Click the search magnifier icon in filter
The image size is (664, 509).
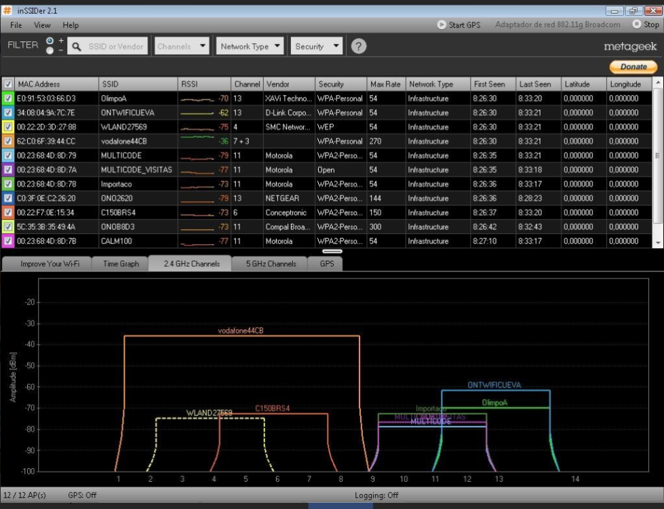(77, 47)
